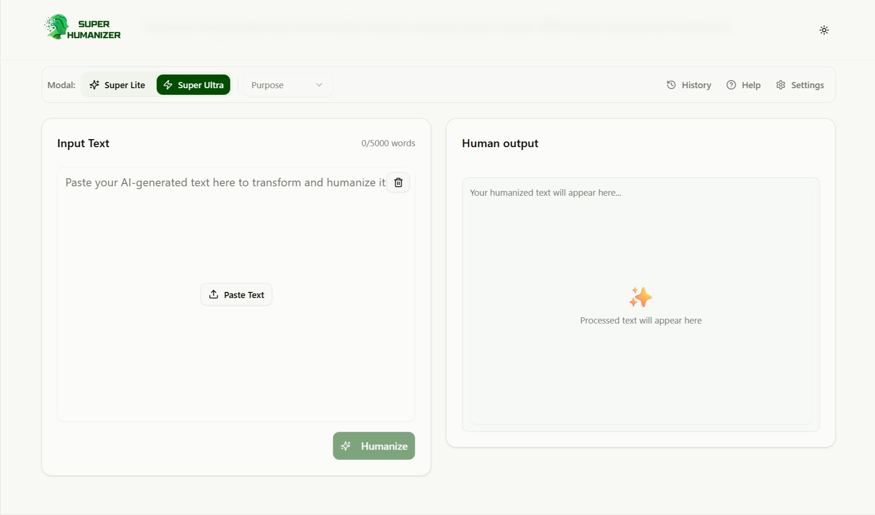Click the chevron arrow in Purpose selector
This screenshot has width=875, height=515.
319,85
